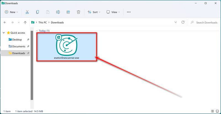The width and height of the screenshot is (221, 114).
Task: Click the Downloads title bar icon
Action: click(x=3, y=3)
